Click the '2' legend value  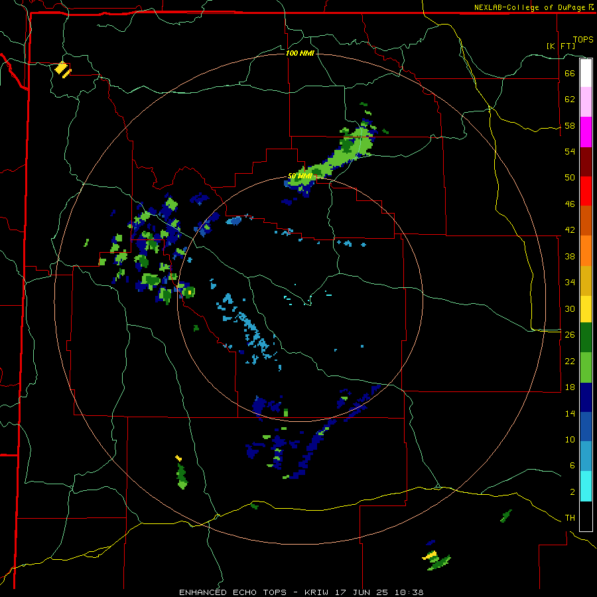coord(572,492)
